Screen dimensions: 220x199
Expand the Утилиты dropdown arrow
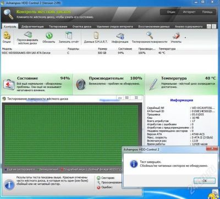pos(185,38)
